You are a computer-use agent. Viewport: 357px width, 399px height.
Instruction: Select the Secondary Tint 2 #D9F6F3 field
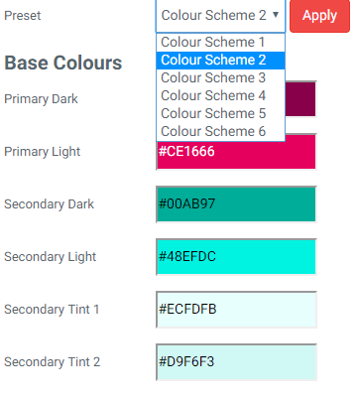[236, 362]
